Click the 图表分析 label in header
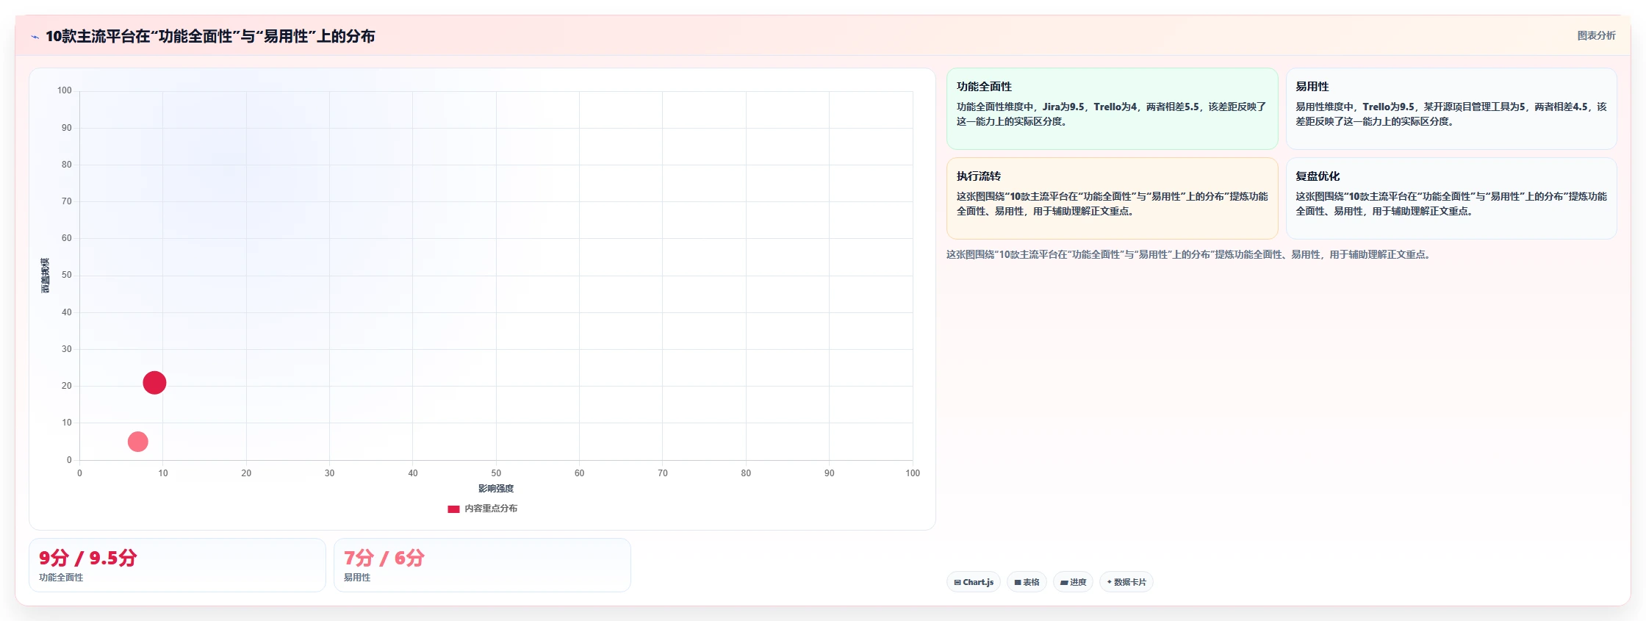1646x621 pixels. [x=1596, y=35]
